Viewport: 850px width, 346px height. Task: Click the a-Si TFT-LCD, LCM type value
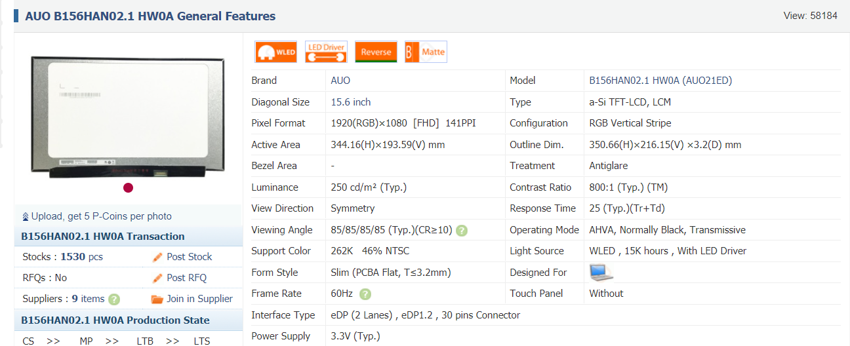point(630,102)
